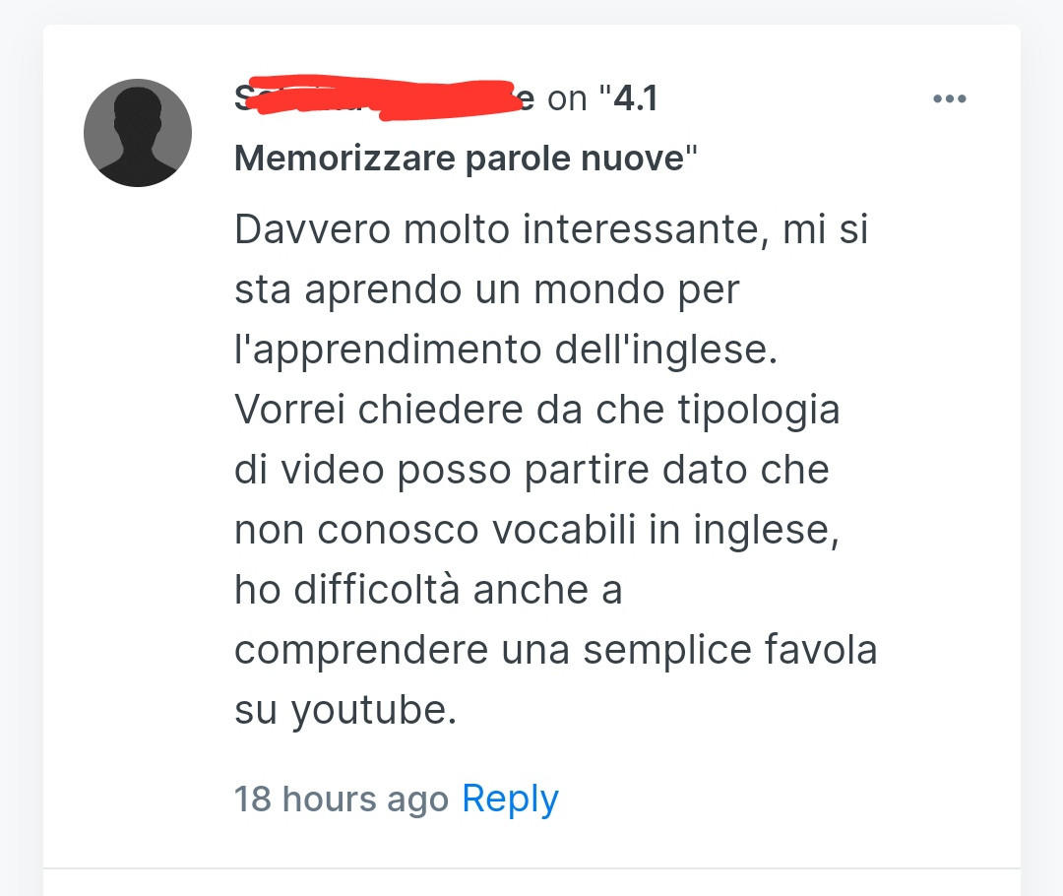Click the word "l'apprendimento" in the comment text

point(388,350)
